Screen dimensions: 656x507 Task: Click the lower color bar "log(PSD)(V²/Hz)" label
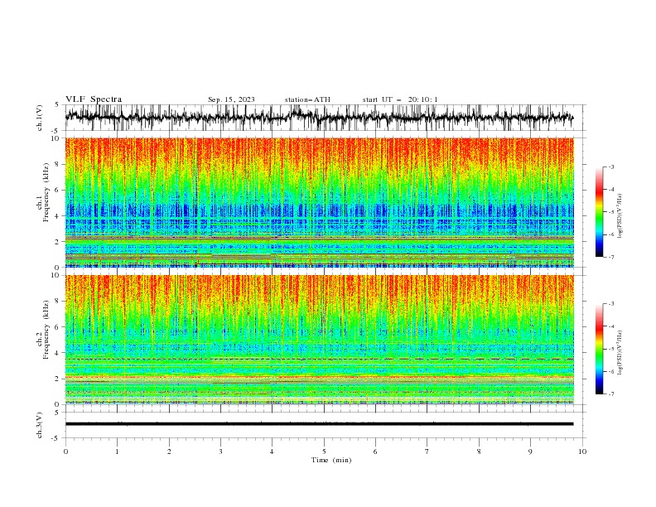(x=620, y=352)
